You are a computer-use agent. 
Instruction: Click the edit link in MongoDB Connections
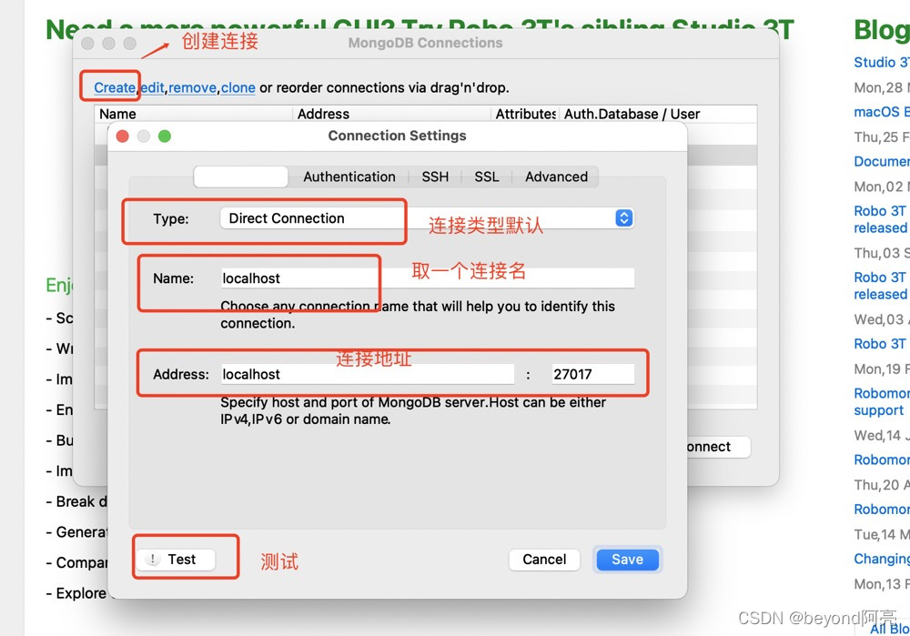pyautogui.click(x=152, y=87)
